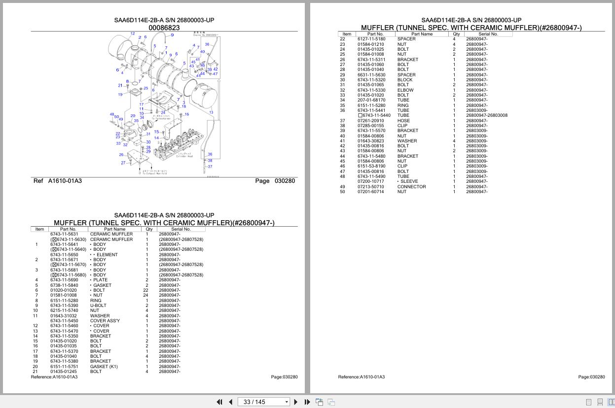615x408 pixels.
Task: Click part number 01020-01020
Action: [x=64, y=290]
